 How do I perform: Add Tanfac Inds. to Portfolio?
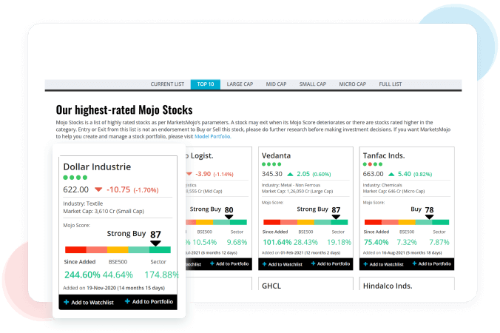[x=431, y=263]
